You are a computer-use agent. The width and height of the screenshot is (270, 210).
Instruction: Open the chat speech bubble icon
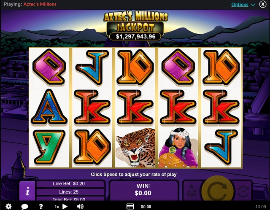[x=24, y=206]
